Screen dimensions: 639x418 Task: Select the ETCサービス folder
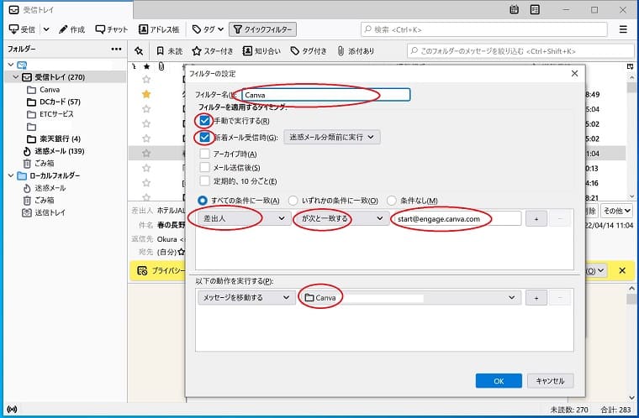point(56,114)
